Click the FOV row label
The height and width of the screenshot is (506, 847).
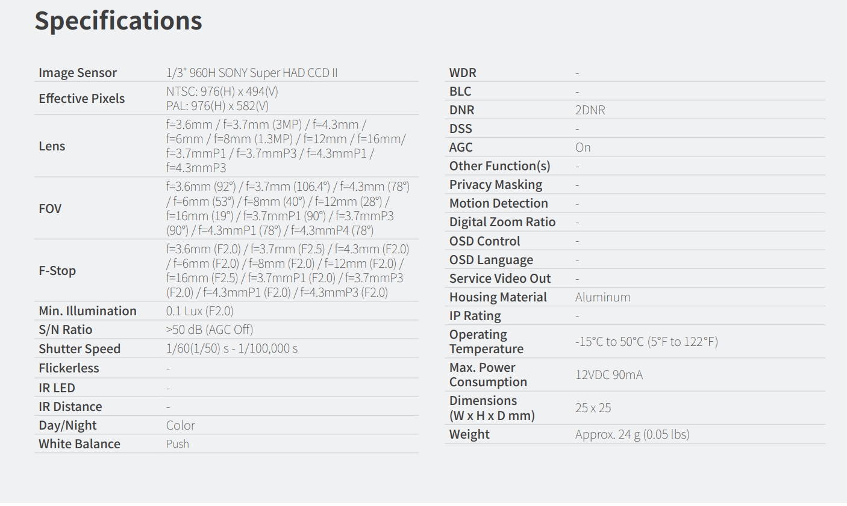[50, 209]
